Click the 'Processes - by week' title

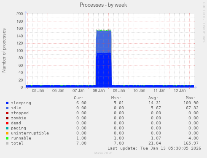[x=103, y=5]
